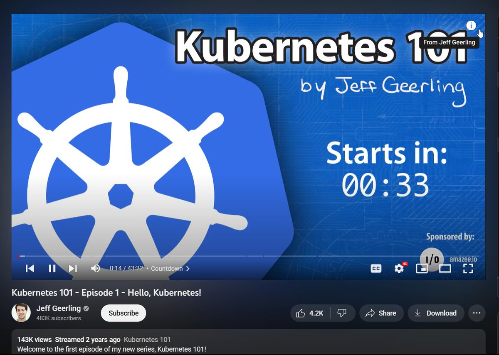Open Jeff Geerling's channel avatar
Viewport: 499px width, 355px height.
pos(21,313)
